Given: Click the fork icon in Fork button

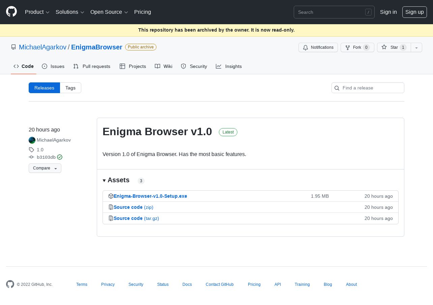Looking at the screenshot, I should tap(348, 47).
